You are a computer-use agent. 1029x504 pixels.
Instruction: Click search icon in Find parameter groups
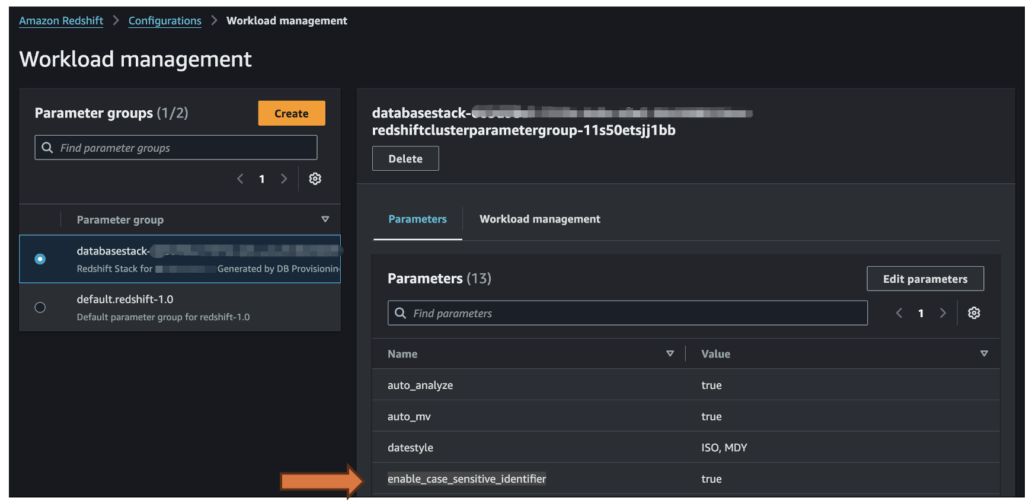pyautogui.click(x=47, y=148)
